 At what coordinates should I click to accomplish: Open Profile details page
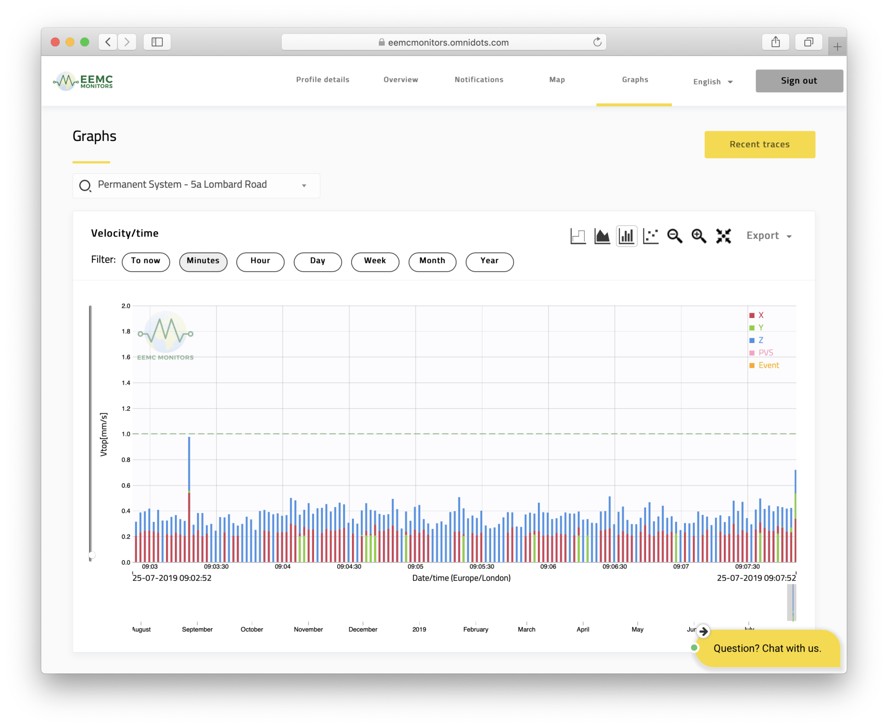(x=323, y=80)
